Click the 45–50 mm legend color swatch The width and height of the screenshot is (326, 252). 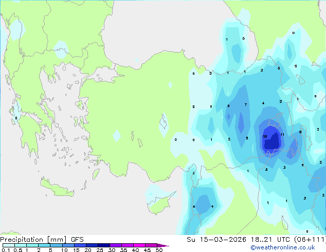151,245
